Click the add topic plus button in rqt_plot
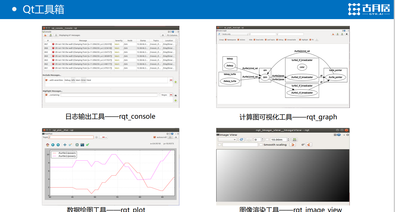 click(96, 137)
